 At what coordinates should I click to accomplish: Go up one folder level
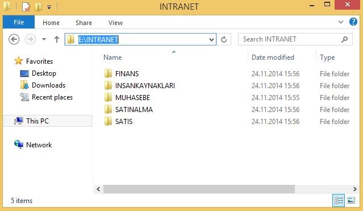[x=57, y=39]
